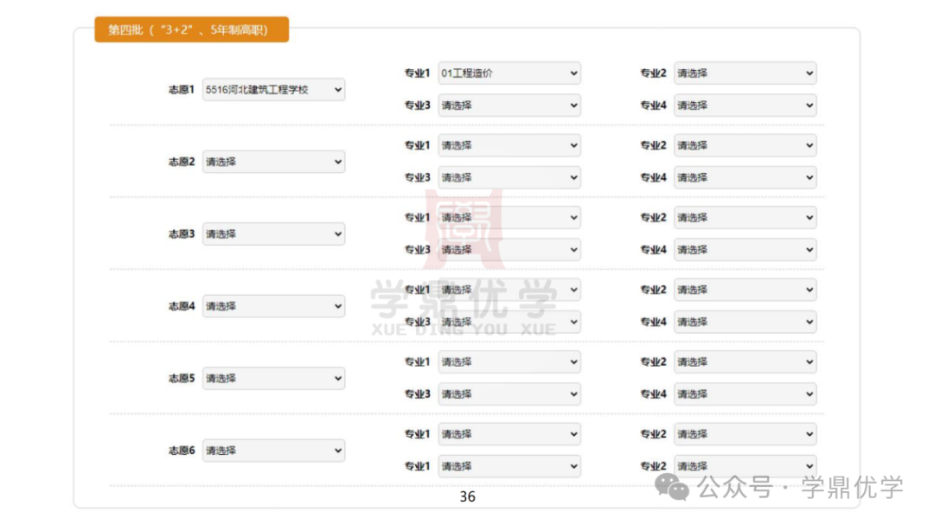Image resolution: width=934 pixels, height=525 pixels.
Task: Expand 专业3 dropdown for 志愿5
Action: point(509,394)
